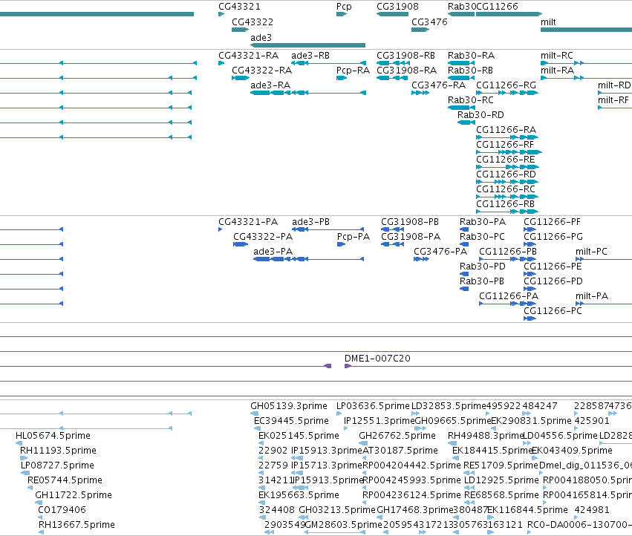Click the CG11266-RF transcript label

pos(505,145)
